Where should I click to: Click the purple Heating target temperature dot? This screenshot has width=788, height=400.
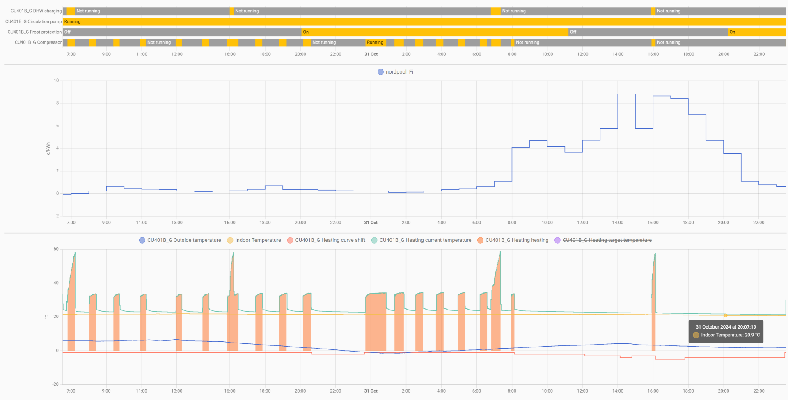pos(557,240)
